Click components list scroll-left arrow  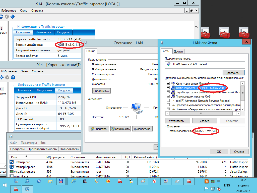pos(167,113)
